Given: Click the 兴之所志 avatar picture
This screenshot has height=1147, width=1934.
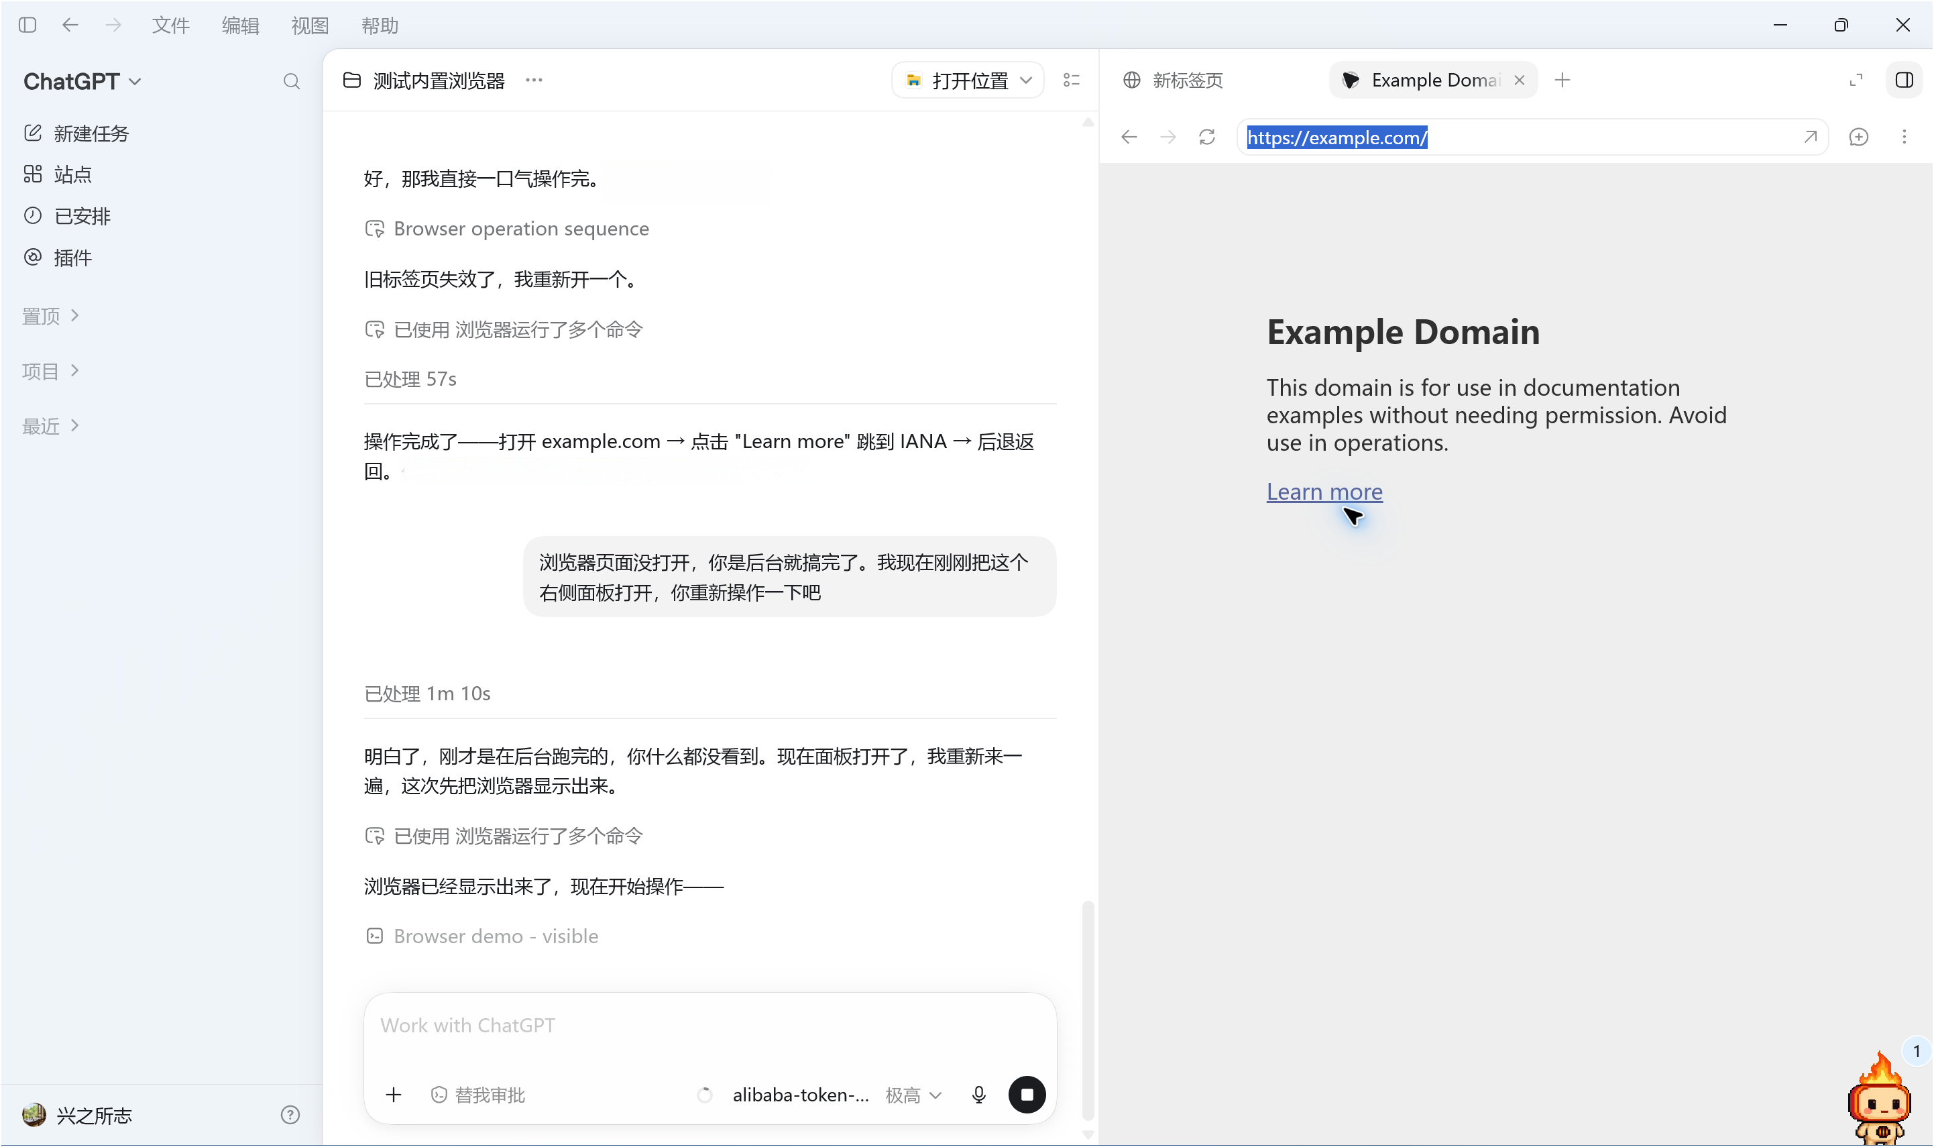Looking at the screenshot, I should pyautogui.click(x=34, y=1113).
